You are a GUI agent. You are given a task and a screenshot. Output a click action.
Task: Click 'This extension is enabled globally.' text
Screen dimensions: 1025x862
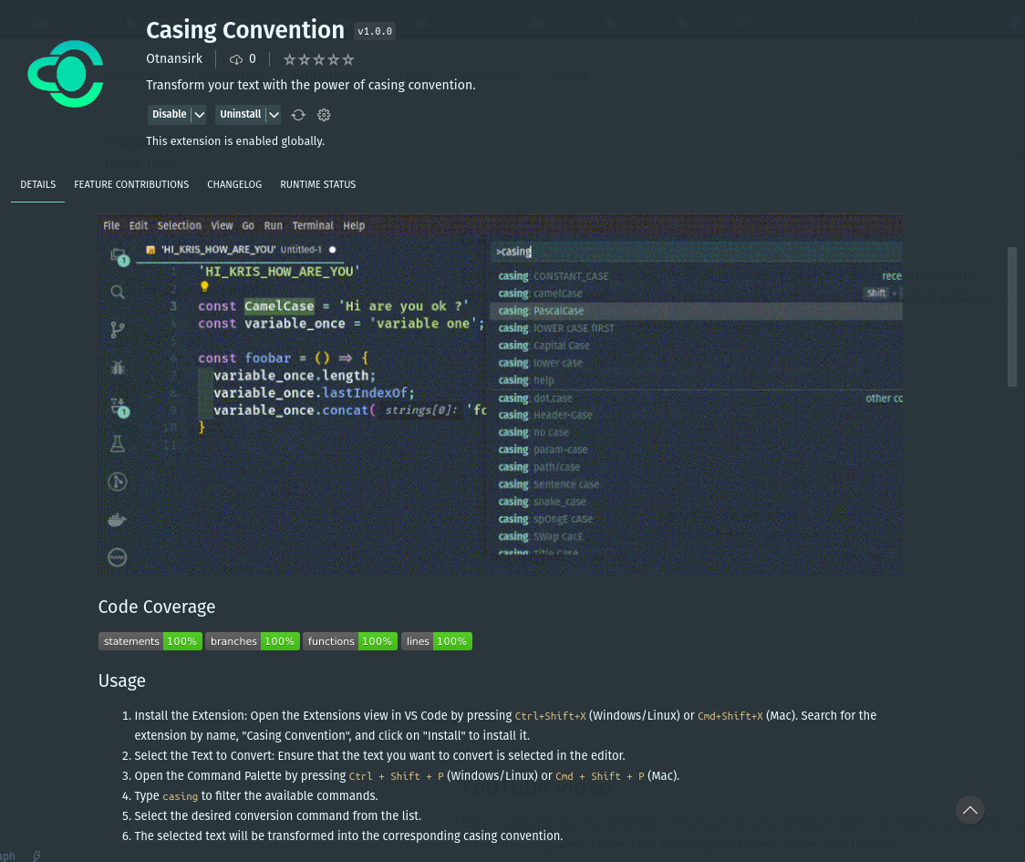(235, 141)
